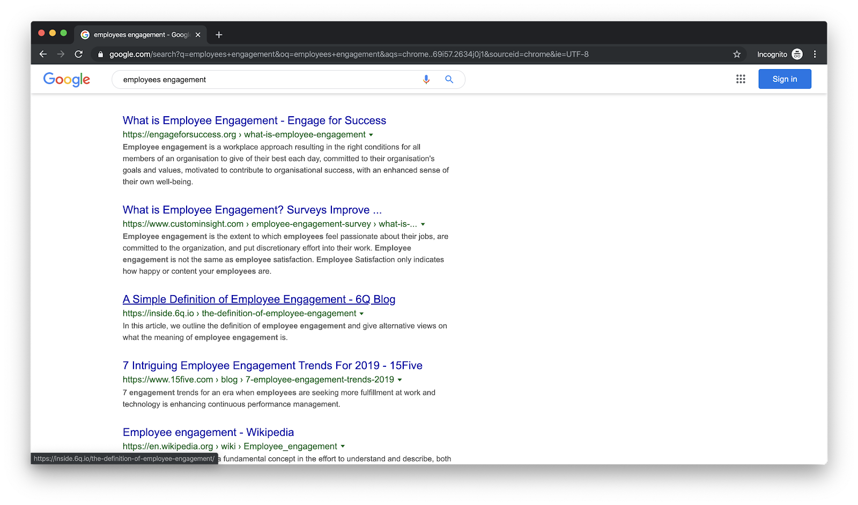Click the Incognito profile icon
Screen dimensions: 858x505
pyautogui.click(x=797, y=54)
